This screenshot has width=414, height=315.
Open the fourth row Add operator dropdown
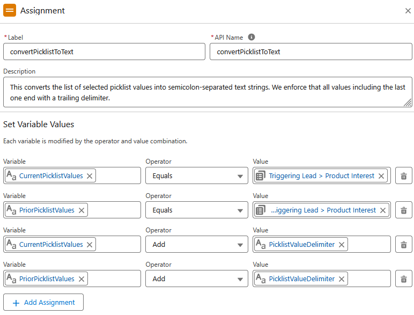click(x=197, y=279)
